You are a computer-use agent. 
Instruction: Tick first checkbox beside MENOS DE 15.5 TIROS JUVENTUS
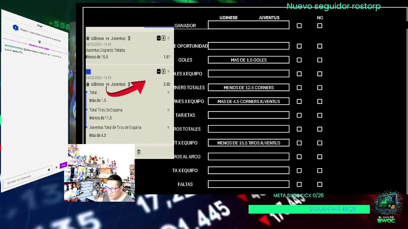coord(299,143)
